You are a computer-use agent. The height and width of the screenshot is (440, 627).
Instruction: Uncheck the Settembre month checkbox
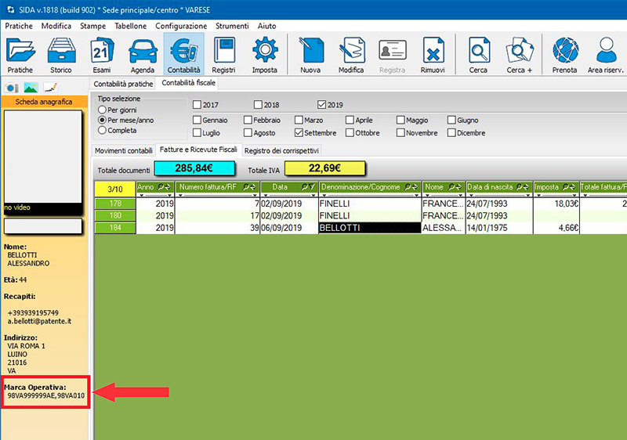pyautogui.click(x=299, y=133)
